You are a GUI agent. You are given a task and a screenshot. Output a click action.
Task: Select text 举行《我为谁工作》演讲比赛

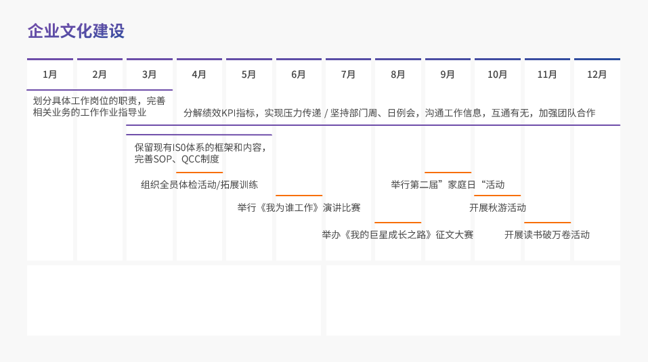(299, 208)
